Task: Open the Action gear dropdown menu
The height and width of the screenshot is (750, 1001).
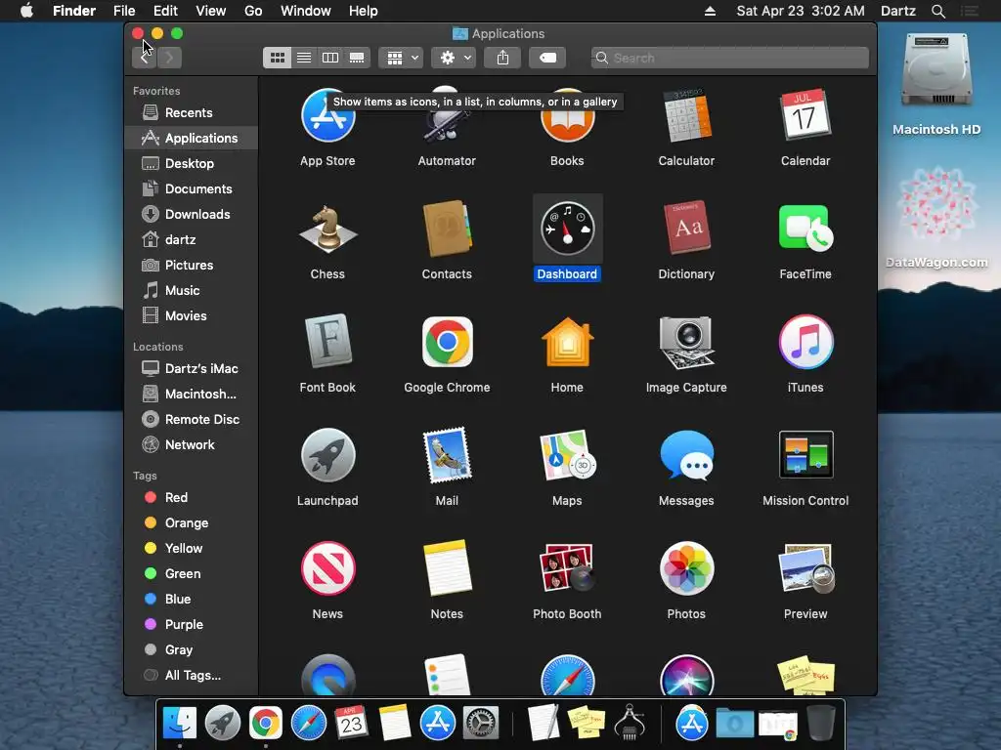Action: 454,58
